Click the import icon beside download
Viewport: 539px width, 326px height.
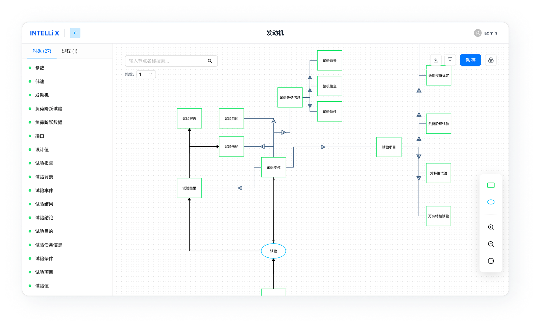point(450,60)
